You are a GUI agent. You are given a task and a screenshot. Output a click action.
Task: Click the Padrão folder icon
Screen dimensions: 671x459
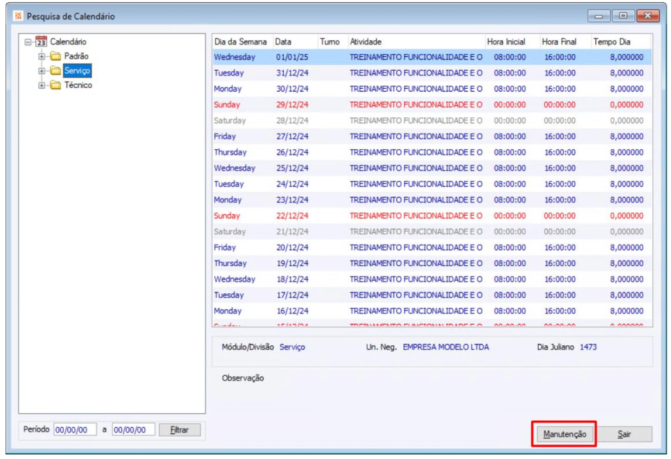tap(56, 56)
